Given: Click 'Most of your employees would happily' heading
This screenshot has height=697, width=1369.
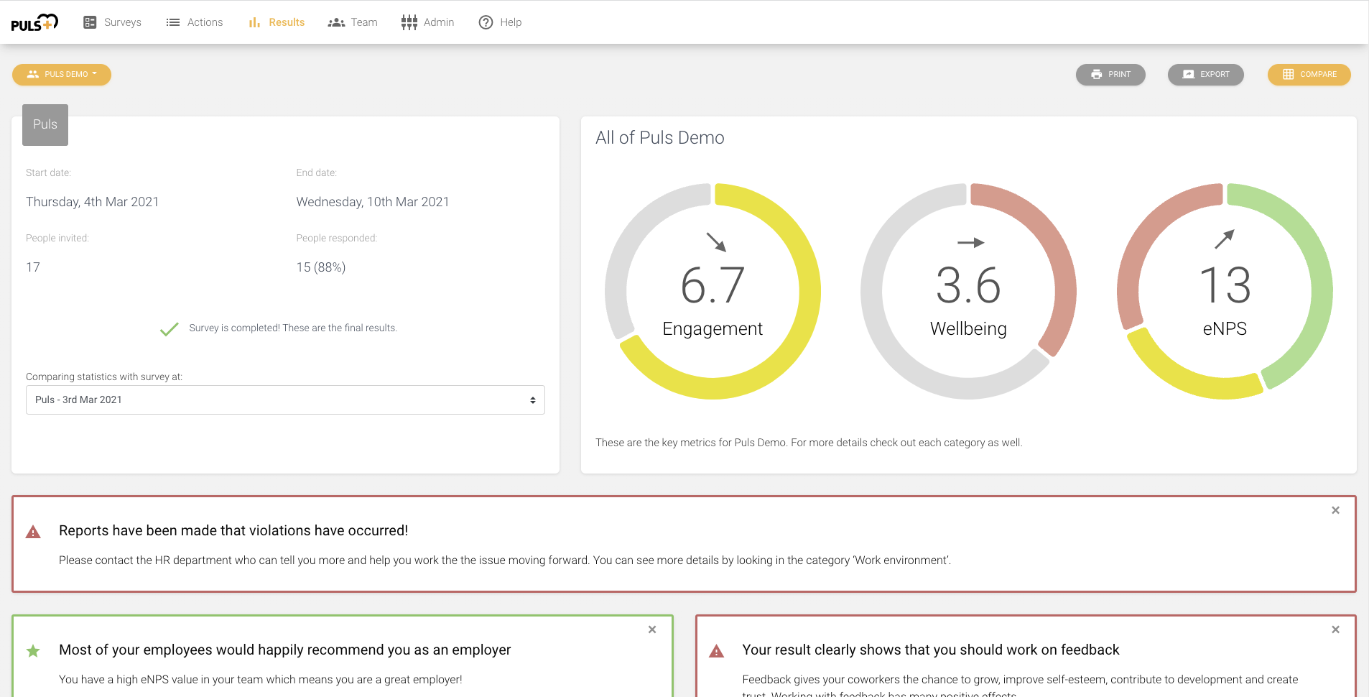Looking at the screenshot, I should tap(285, 650).
